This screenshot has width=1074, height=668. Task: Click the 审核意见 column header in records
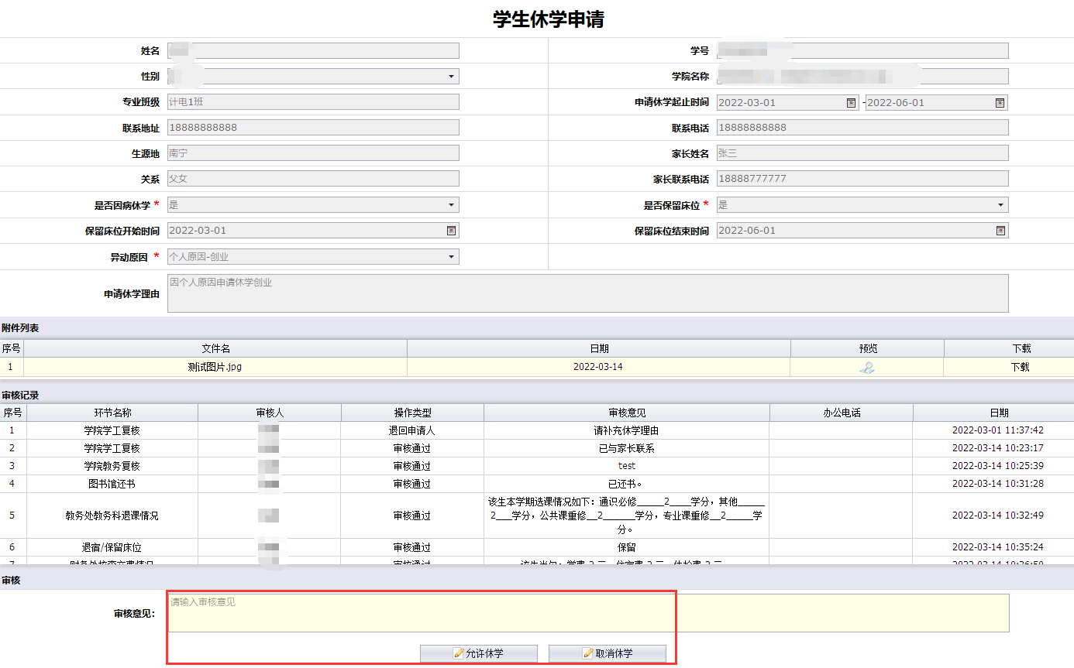click(626, 413)
